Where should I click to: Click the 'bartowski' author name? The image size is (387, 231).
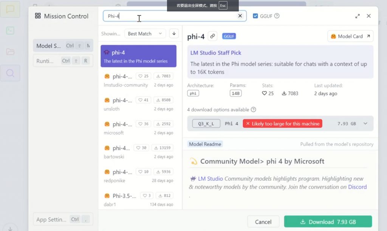click(114, 157)
